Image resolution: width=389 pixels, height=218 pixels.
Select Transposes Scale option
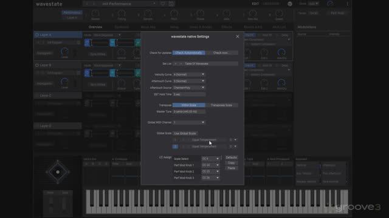(222, 105)
